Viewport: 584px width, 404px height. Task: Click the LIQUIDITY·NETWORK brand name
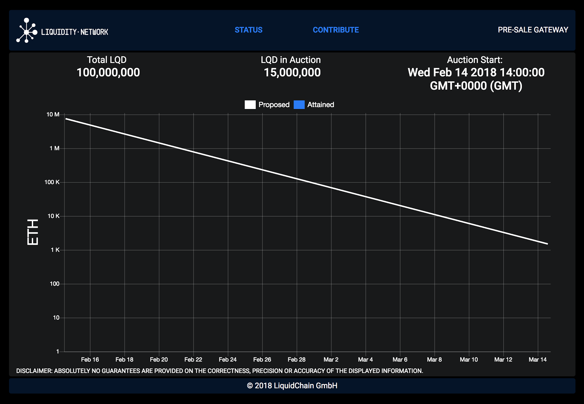(x=75, y=32)
